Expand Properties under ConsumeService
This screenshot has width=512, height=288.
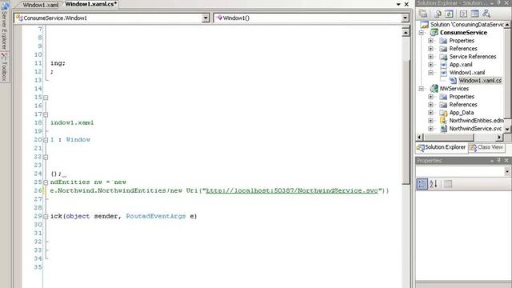(x=430, y=41)
